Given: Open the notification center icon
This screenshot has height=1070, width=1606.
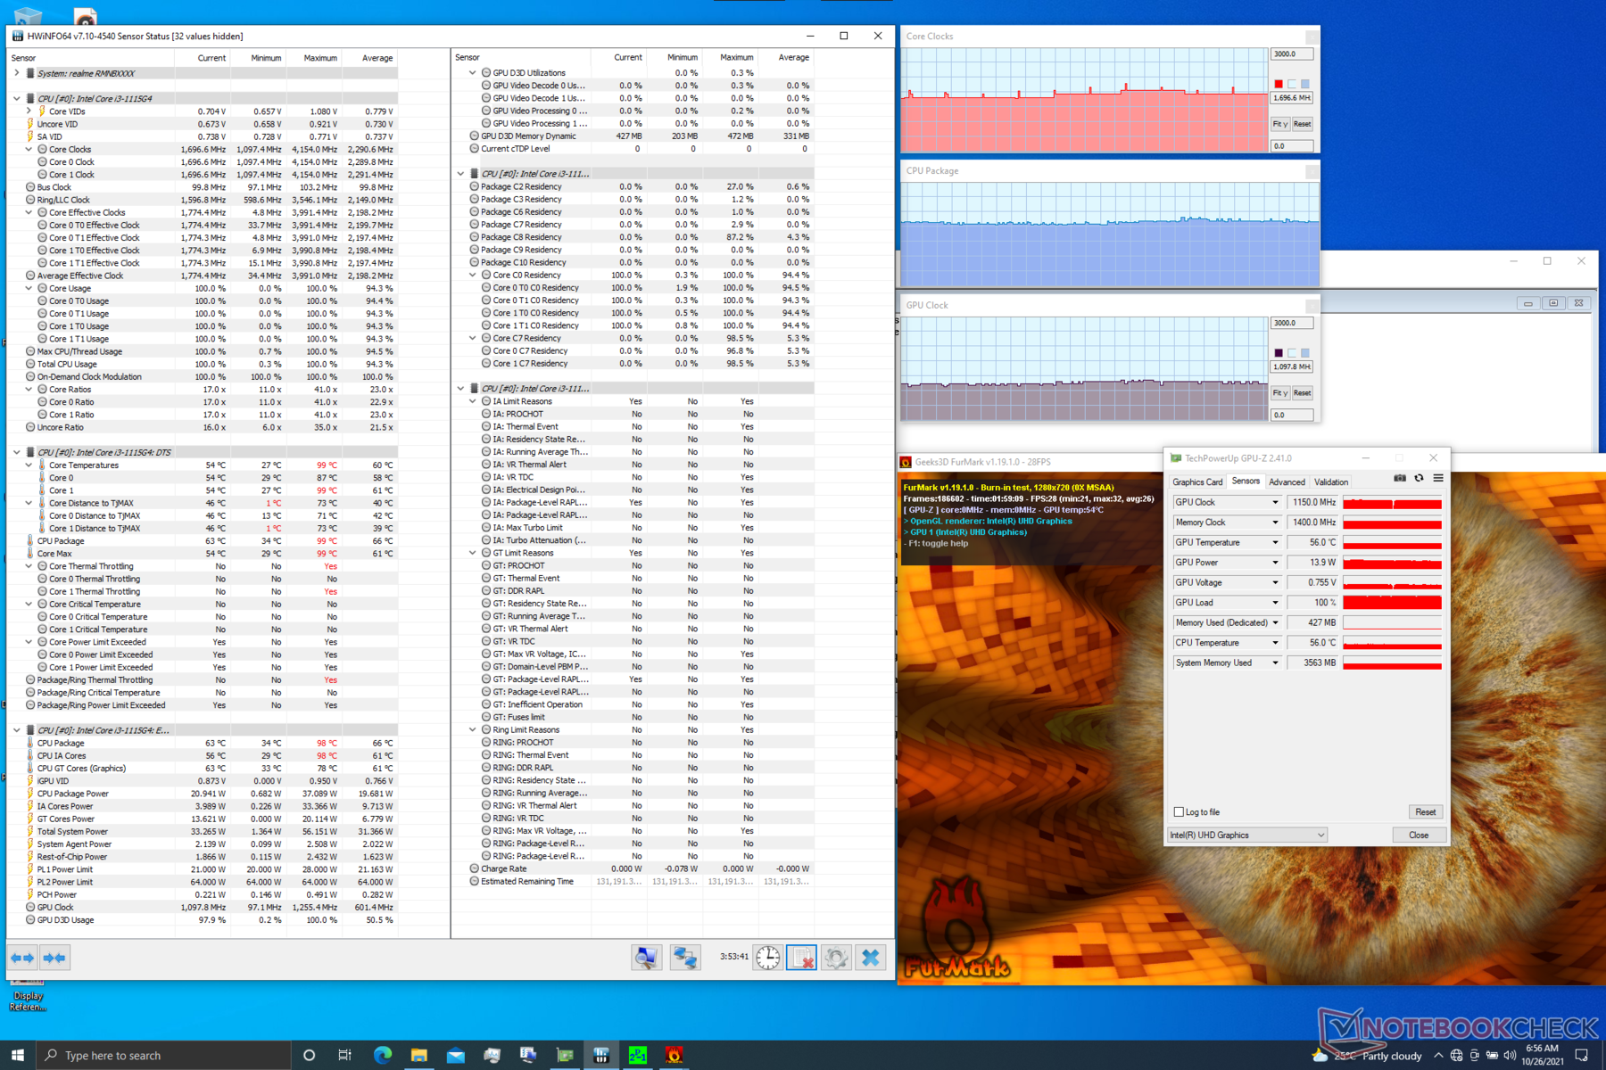Looking at the screenshot, I should (x=1581, y=1055).
